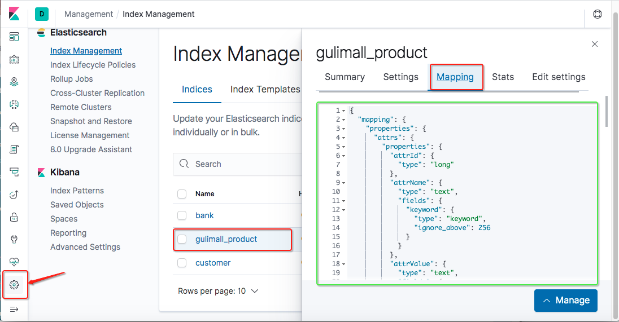Open the help icon in header
619x322 pixels.
tap(598, 14)
